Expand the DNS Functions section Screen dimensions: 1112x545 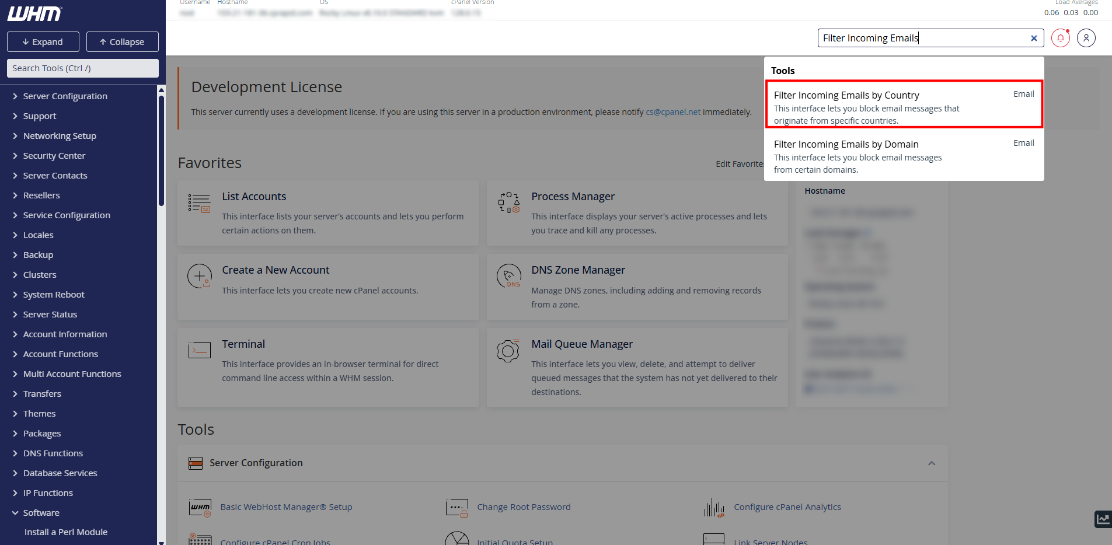(x=53, y=453)
